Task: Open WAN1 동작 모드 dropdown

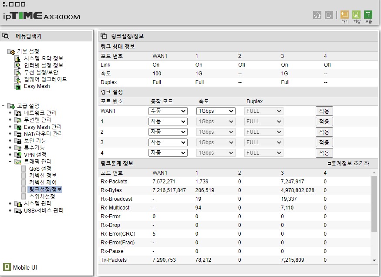Action: [x=168, y=111]
